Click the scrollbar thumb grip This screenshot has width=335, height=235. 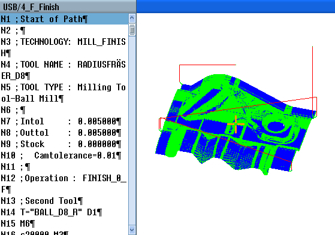[x=132, y=30]
